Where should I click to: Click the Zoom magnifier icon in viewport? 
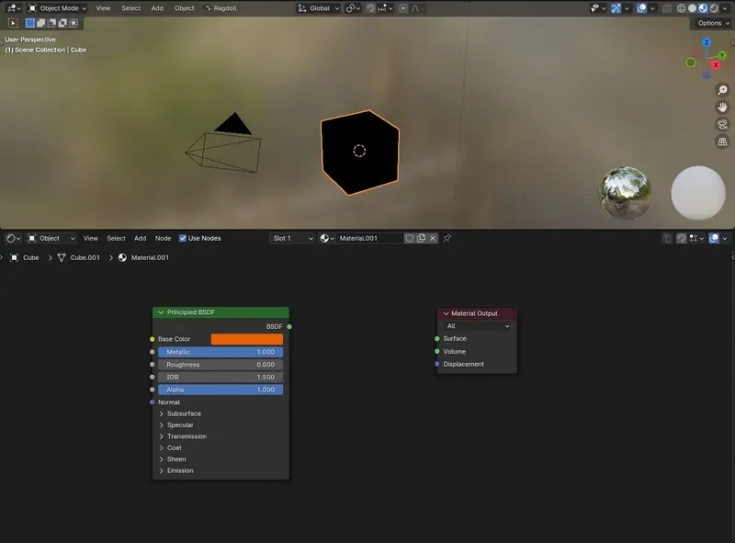723,89
